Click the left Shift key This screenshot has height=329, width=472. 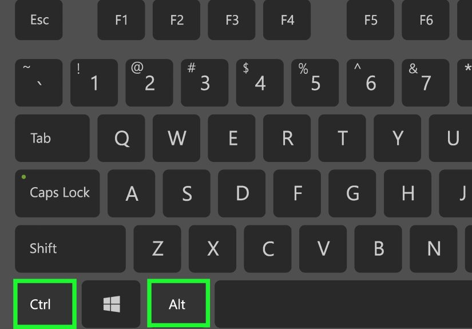70,249
